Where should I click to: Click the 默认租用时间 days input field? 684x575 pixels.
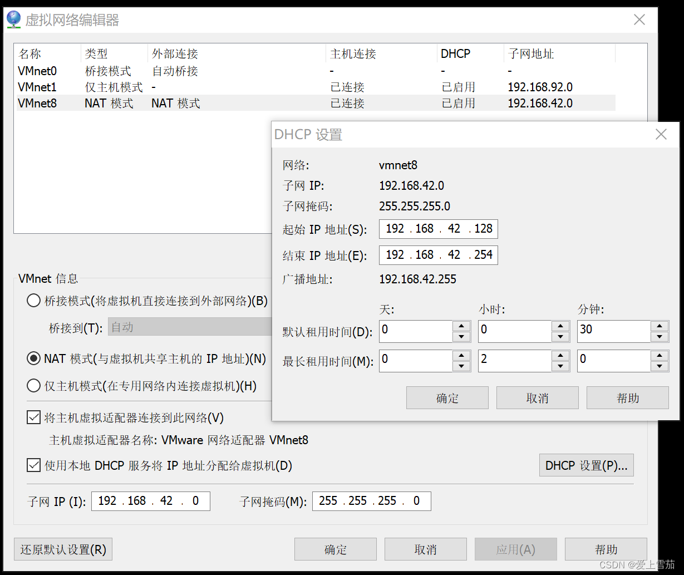pyautogui.click(x=416, y=331)
